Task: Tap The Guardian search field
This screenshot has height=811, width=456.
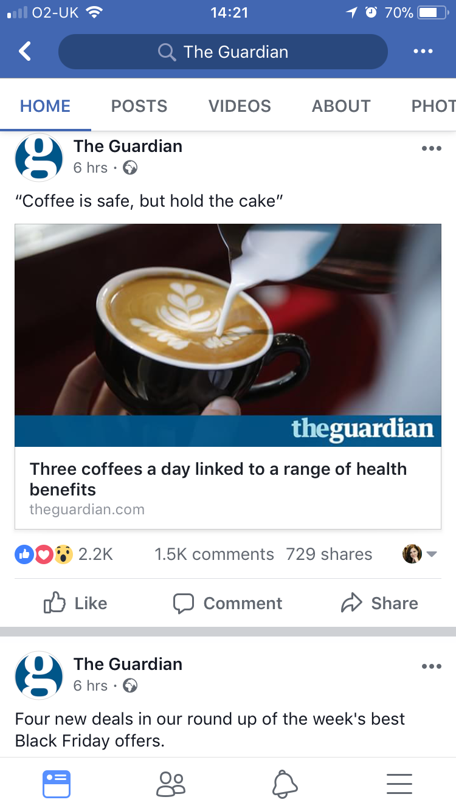Action: (x=223, y=52)
